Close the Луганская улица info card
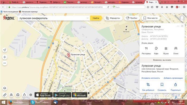Screen dimensions: 187x105 click(182, 26)
